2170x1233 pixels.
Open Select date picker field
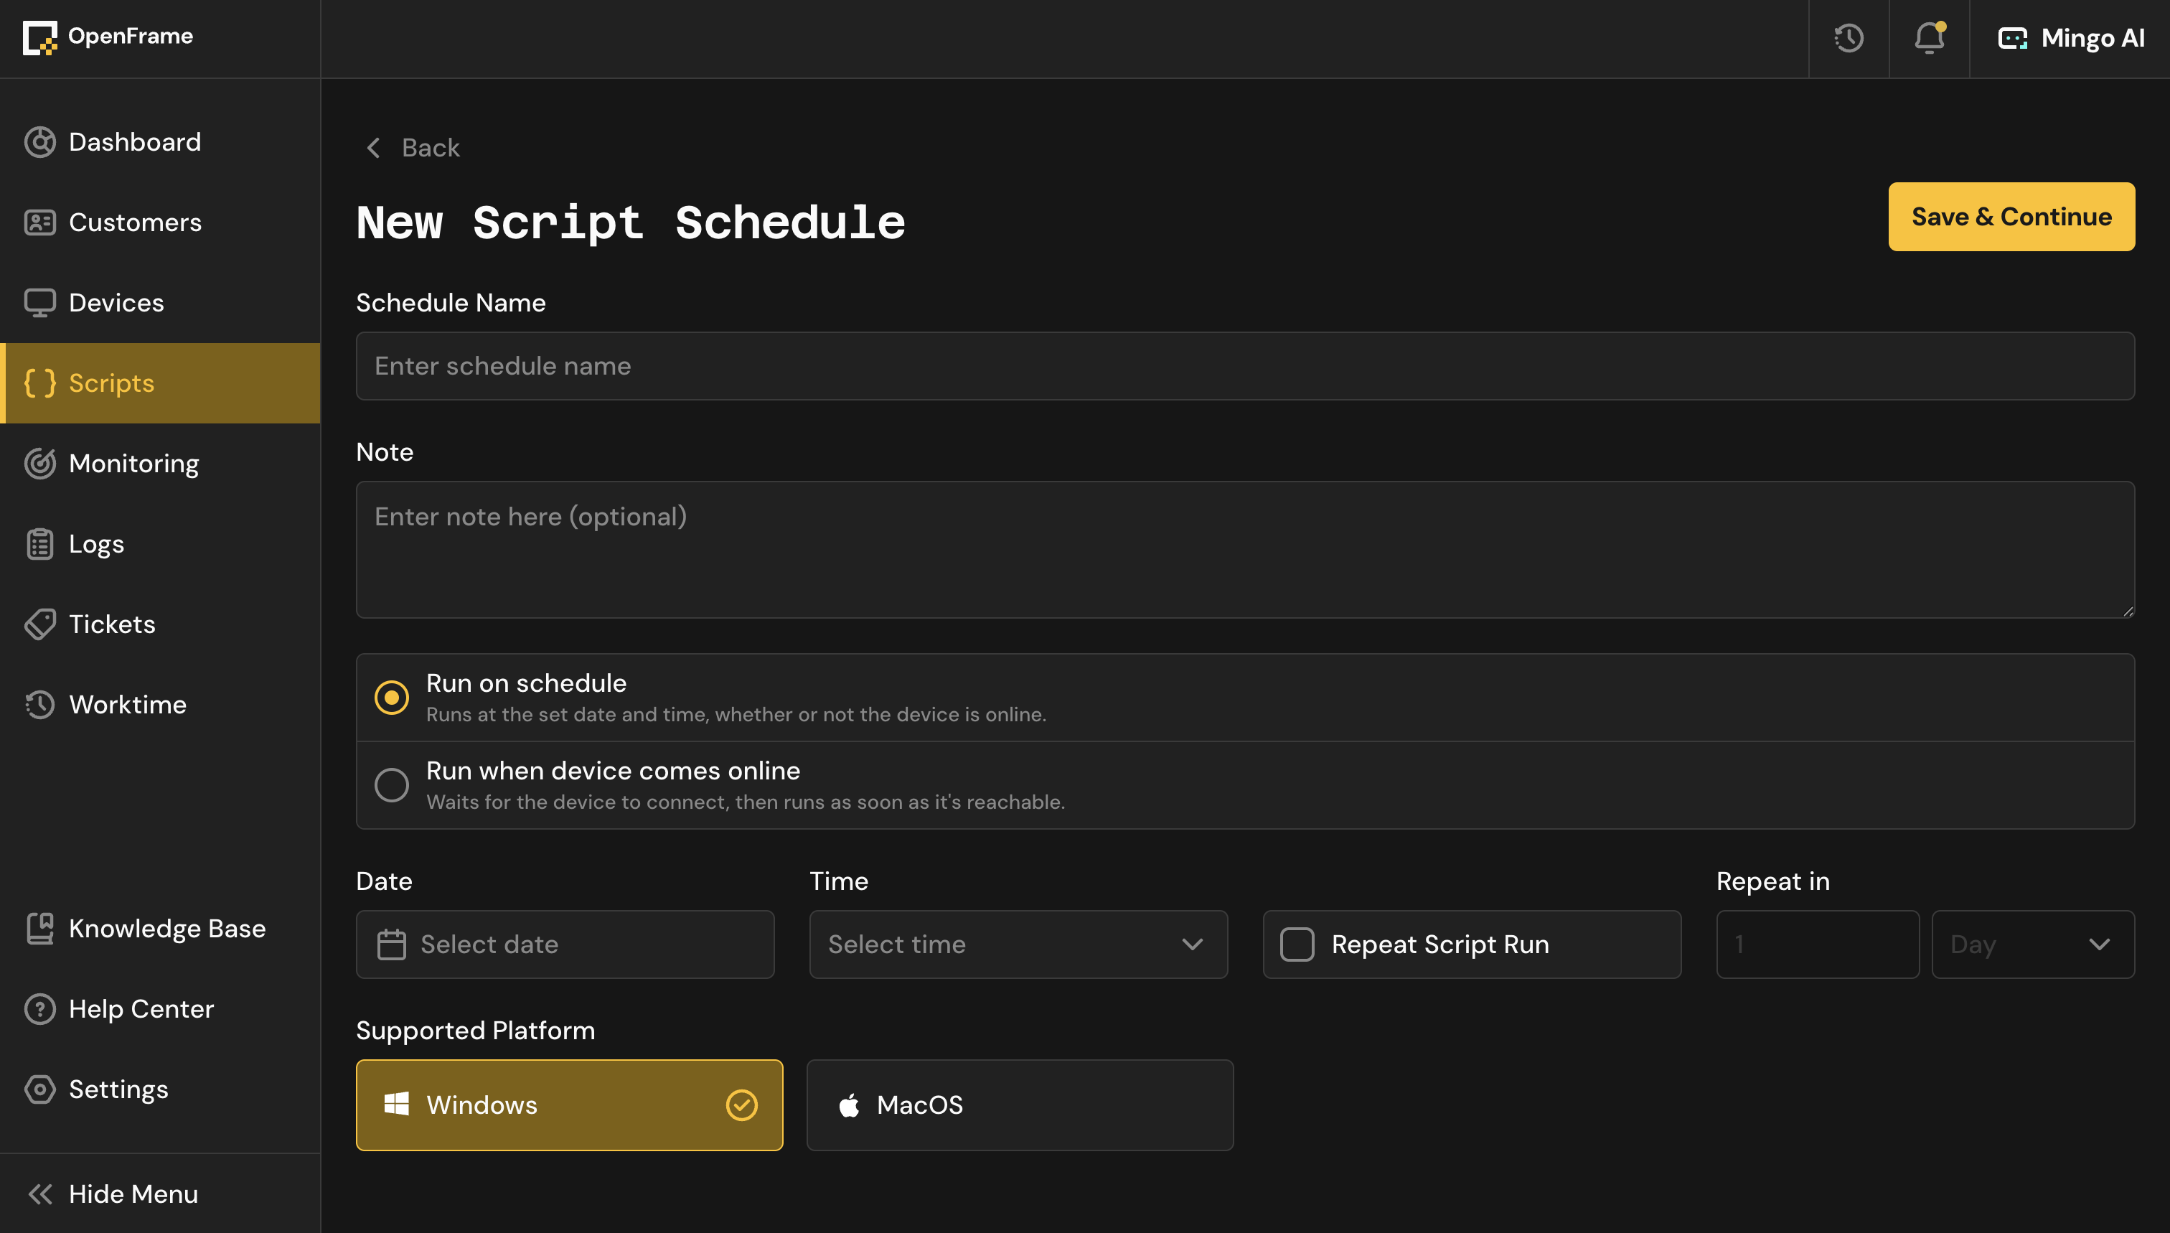[x=565, y=944]
